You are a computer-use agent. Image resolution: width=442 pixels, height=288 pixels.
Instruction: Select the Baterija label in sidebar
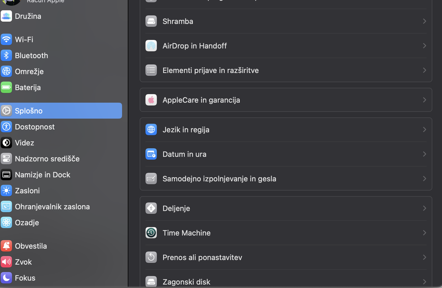pos(28,87)
